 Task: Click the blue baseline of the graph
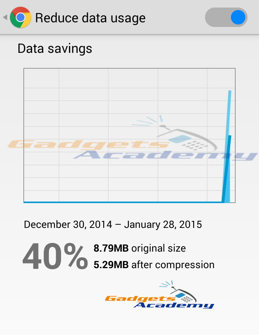tap(123, 202)
